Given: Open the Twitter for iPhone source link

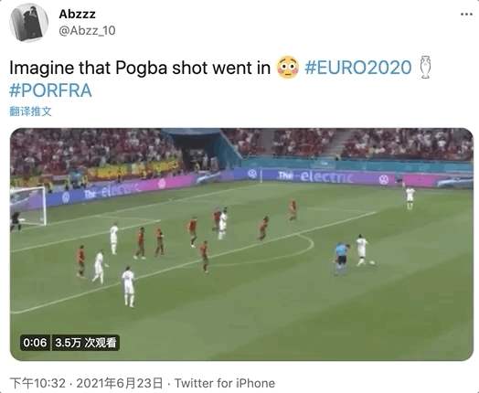Looking at the screenshot, I should [x=225, y=383].
